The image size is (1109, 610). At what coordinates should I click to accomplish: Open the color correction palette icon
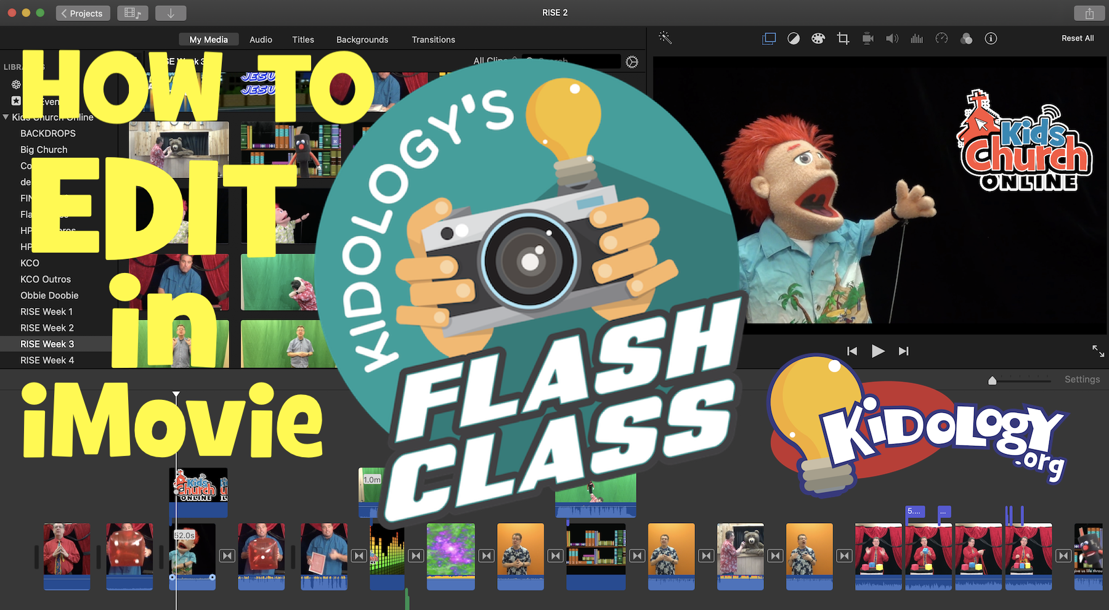[x=818, y=38]
